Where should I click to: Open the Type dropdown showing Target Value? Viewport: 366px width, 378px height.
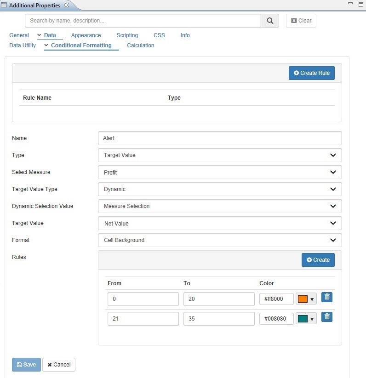220,155
